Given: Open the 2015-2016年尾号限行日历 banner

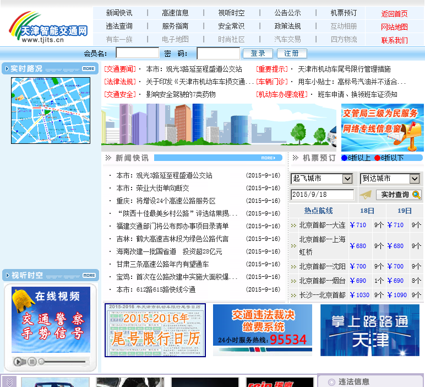Looking at the screenshot, I should tap(155, 330).
